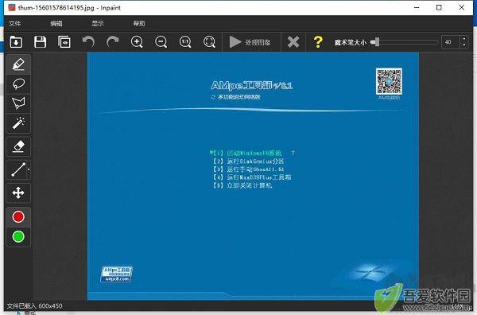
Task: Decrease marker size with the down arrow
Action: pyautogui.click(x=464, y=45)
